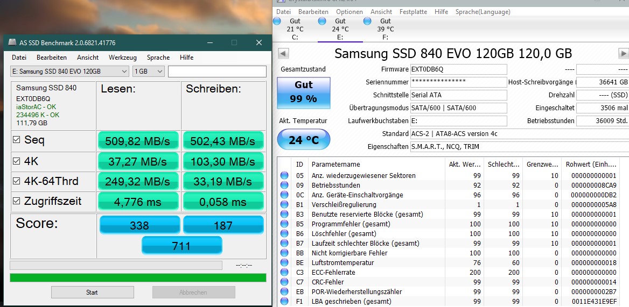Open Festplatte menu in CrystalDiskInfo

click(413, 12)
